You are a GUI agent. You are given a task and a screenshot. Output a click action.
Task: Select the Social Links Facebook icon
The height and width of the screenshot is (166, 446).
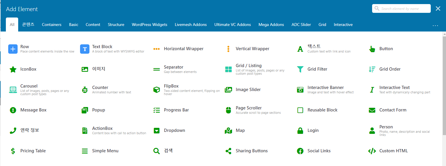point(300,151)
